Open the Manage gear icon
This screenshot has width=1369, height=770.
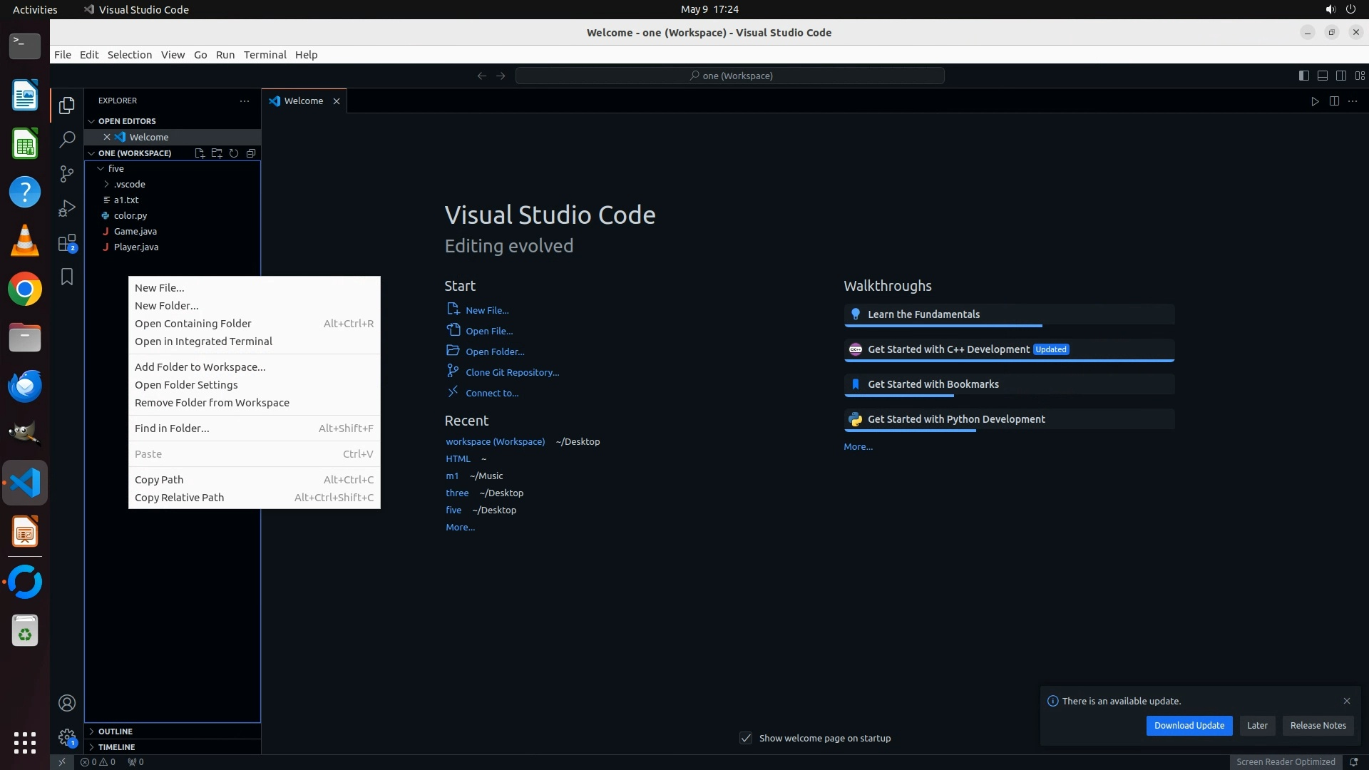(x=67, y=737)
